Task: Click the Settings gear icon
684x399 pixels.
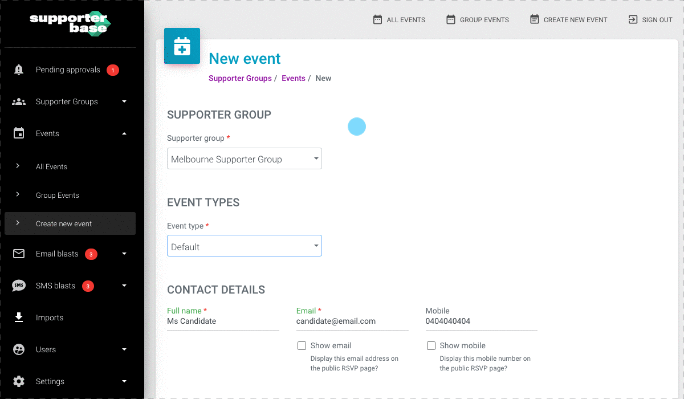Action: [x=19, y=381]
